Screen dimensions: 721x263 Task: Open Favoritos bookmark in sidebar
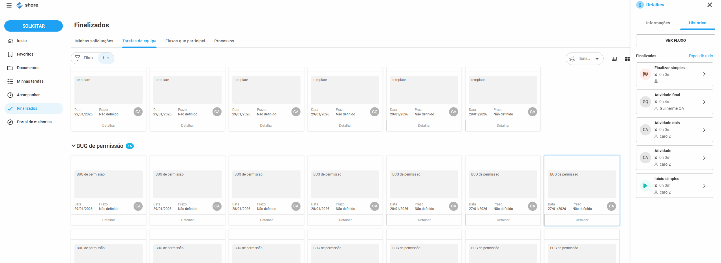coord(25,54)
